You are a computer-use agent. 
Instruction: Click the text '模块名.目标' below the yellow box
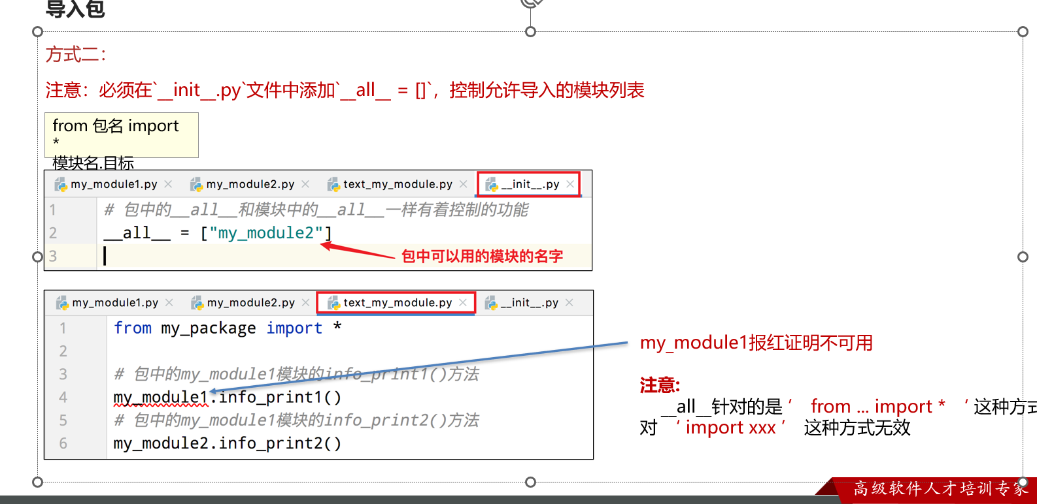pos(93,163)
